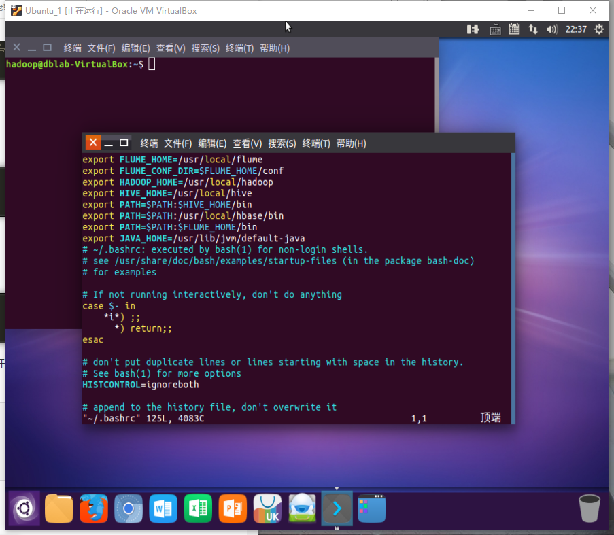Click the front terminal's vertical scrollbar
Image resolution: width=614 pixels, height=535 pixels.
[513, 288]
